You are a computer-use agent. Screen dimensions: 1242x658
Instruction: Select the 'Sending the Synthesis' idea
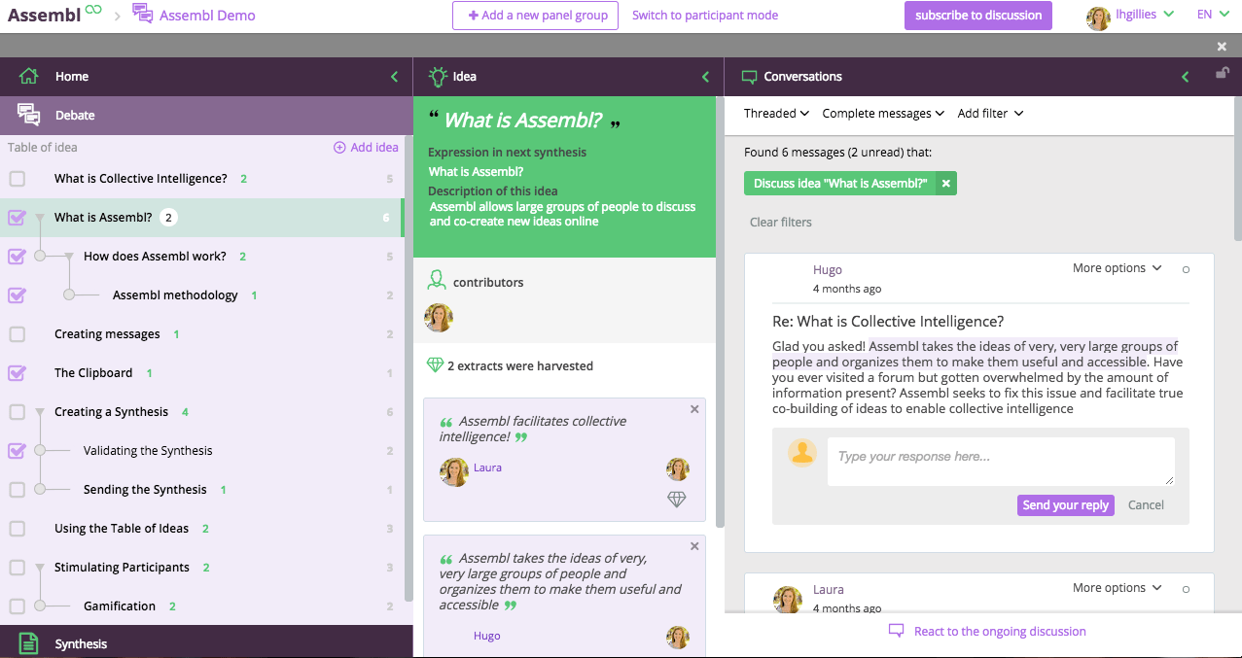point(145,490)
